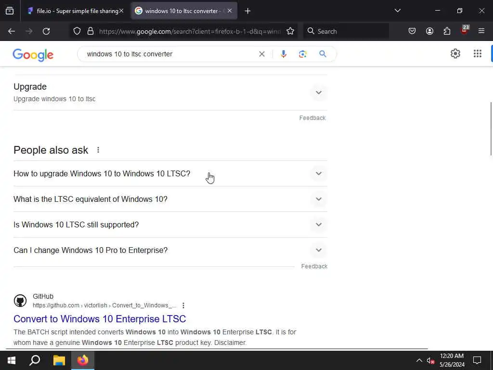Expand What is the LTSC equivalent question

coord(170,199)
